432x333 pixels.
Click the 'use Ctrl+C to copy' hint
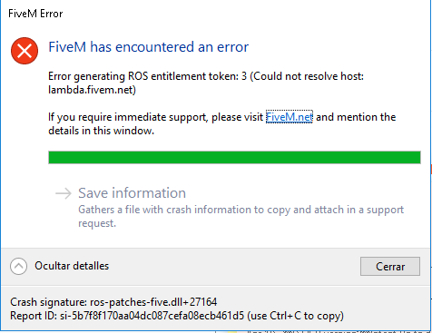coord(296,316)
